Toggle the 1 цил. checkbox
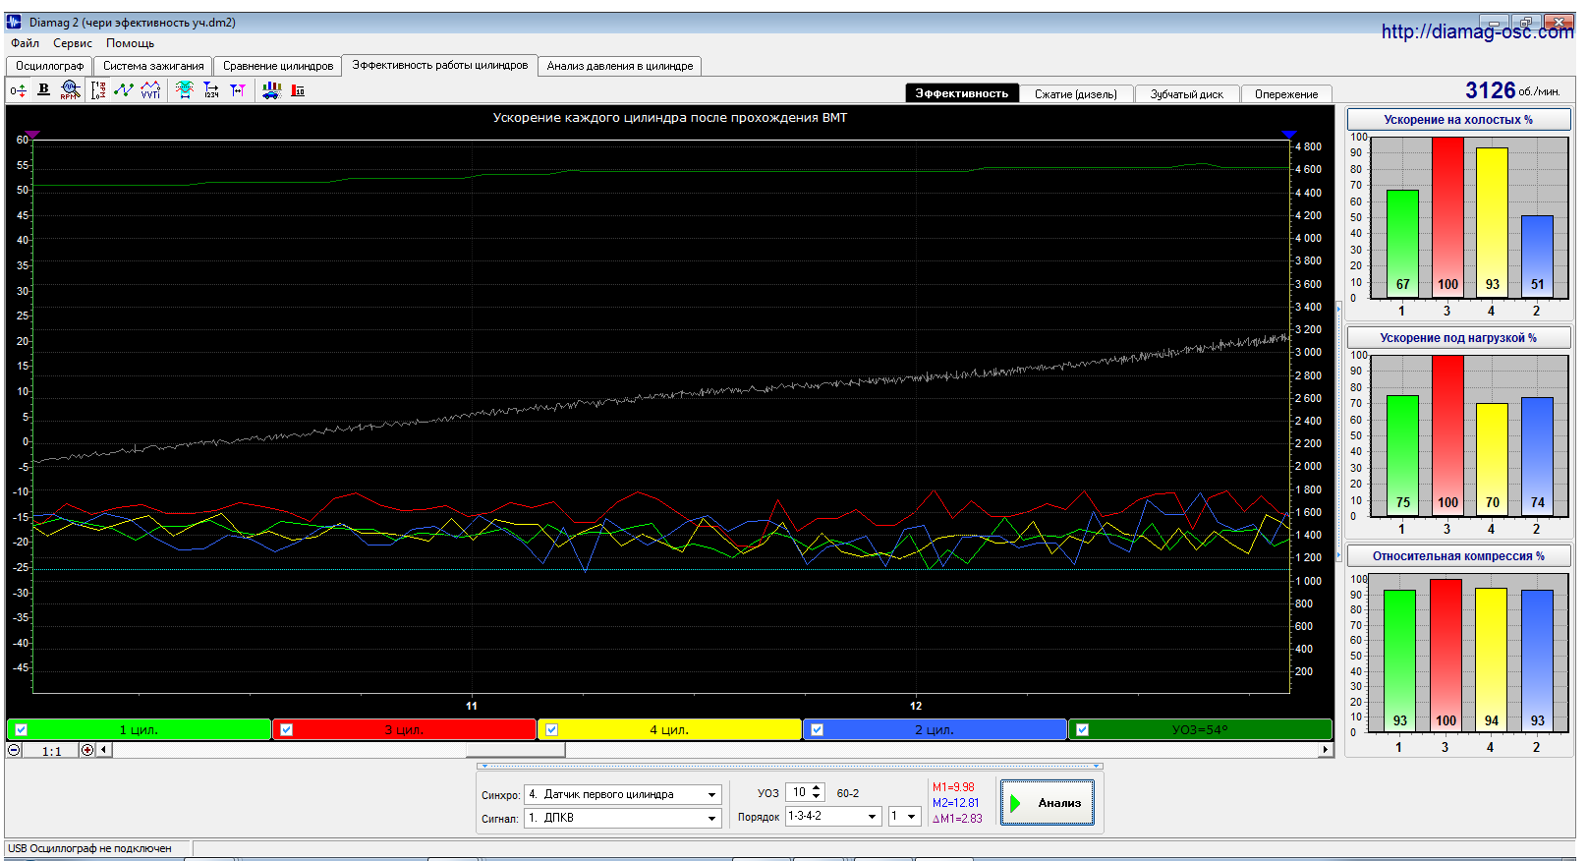1588x861 pixels. pyautogui.click(x=22, y=729)
